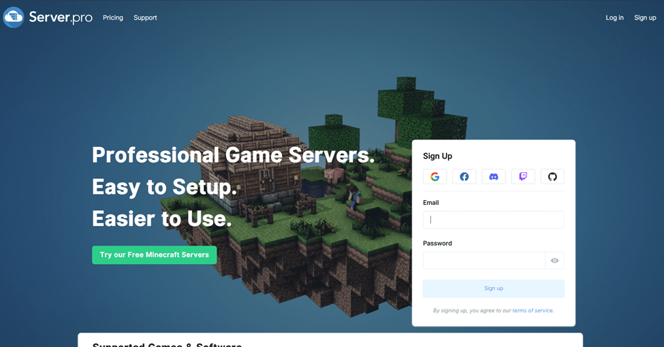664x347 pixels.
Task: Open Sign up link in header
Action: [x=645, y=18]
